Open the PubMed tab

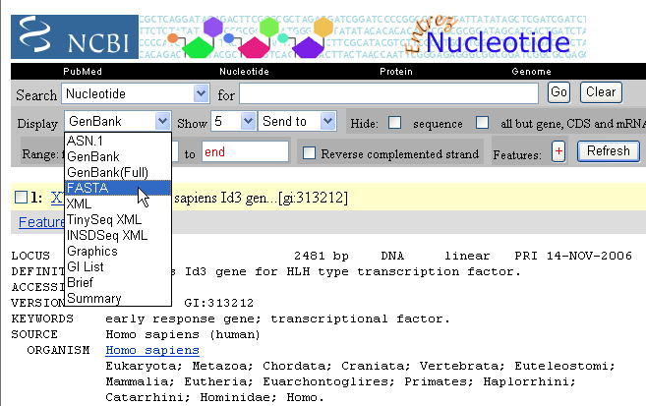click(x=83, y=71)
